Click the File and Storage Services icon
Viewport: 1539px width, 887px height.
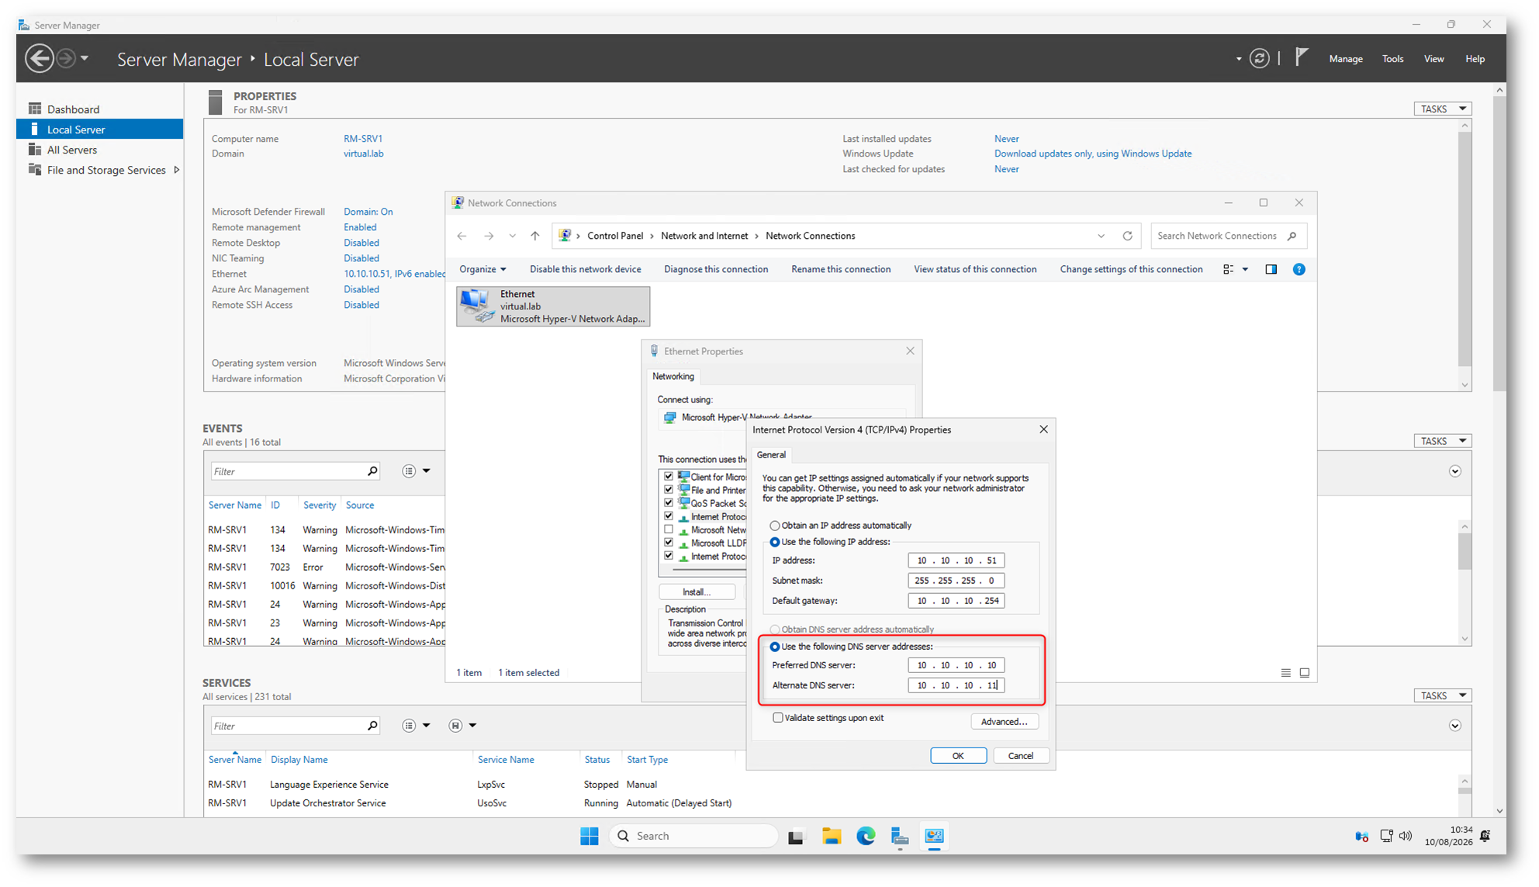pyautogui.click(x=35, y=170)
